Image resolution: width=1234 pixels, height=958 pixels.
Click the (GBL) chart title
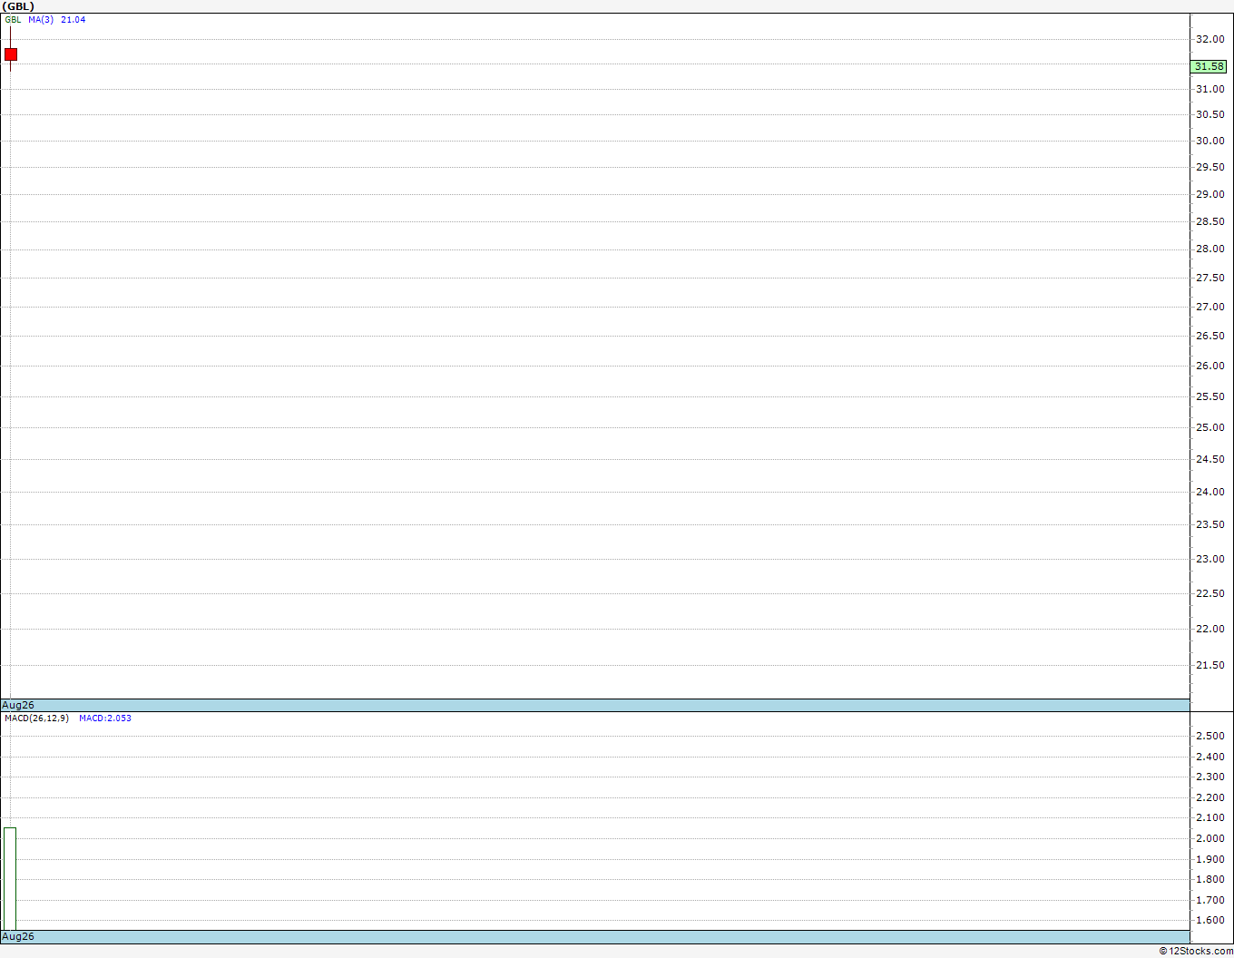coord(18,6)
